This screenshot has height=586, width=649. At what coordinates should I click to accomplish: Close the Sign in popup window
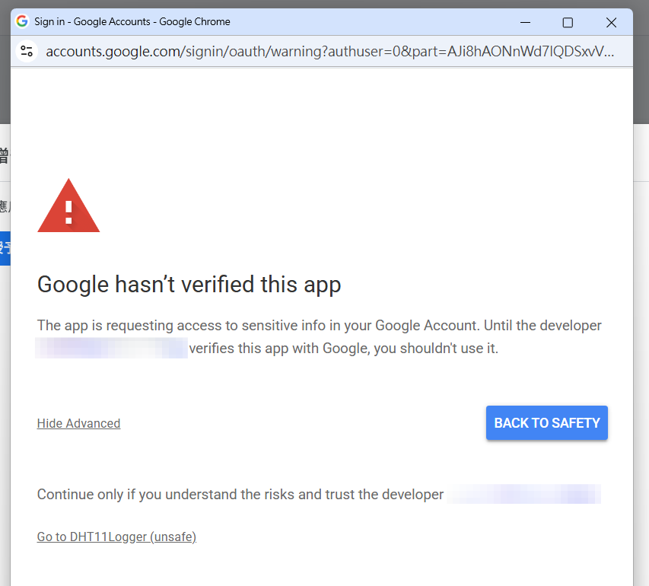click(611, 22)
